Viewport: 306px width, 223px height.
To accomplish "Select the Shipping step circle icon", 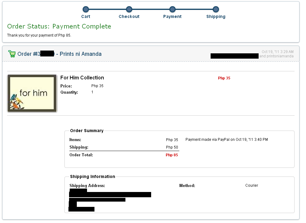I will click(216, 9).
